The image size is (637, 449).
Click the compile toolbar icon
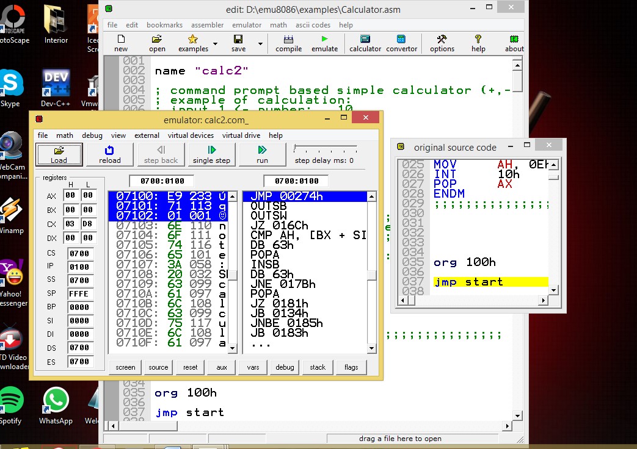coord(288,43)
